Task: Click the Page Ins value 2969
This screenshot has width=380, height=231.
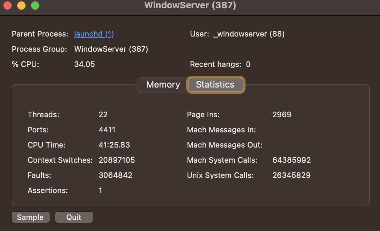Action: click(x=282, y=115)
